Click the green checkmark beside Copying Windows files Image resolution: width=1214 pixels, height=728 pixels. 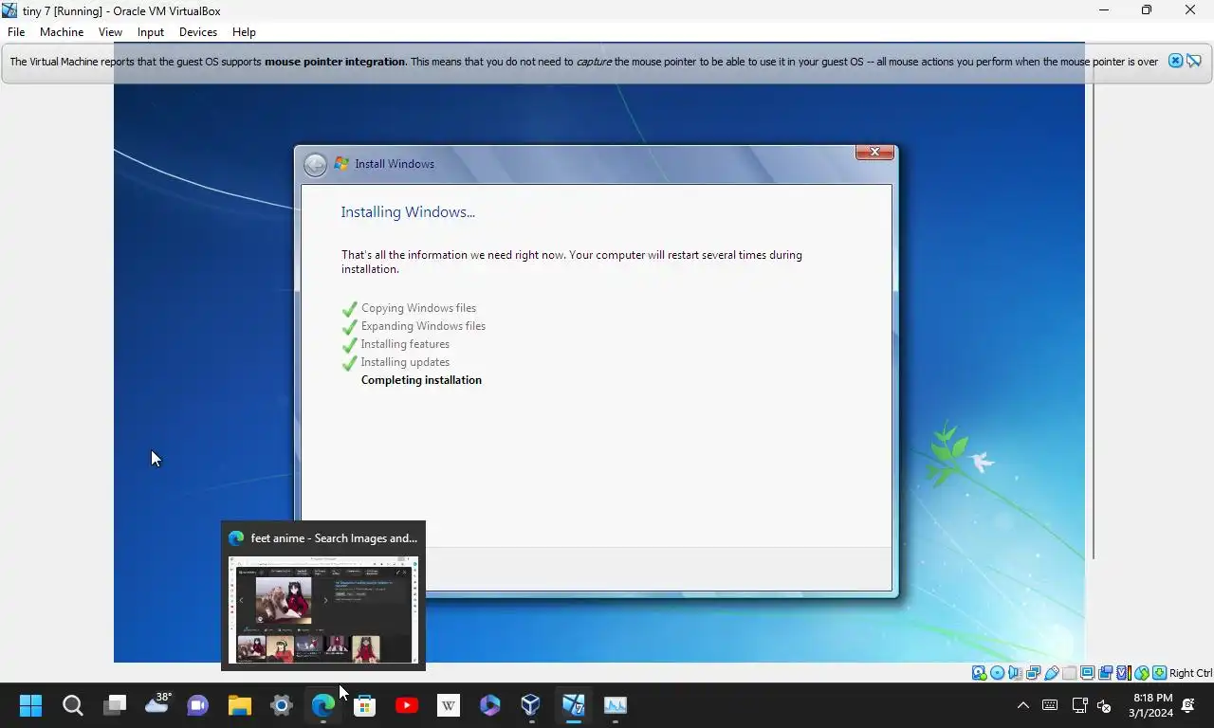point(350,308)
